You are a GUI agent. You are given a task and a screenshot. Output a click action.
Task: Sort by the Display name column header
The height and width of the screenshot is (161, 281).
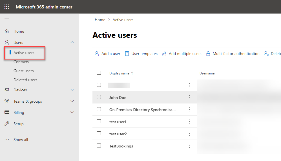click(119, 73)
